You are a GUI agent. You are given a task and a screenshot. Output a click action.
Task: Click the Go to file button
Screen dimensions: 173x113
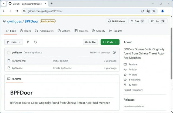tap(90, 42)
